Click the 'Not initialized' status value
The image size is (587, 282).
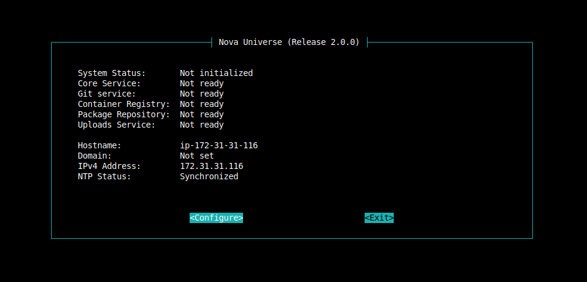(x=216, y=73)
